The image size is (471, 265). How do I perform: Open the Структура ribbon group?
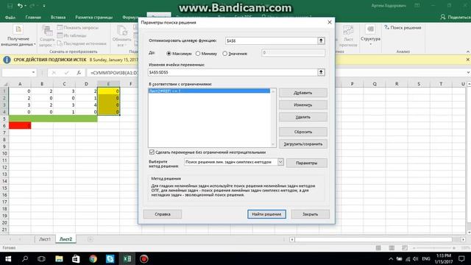pos(370,35)
